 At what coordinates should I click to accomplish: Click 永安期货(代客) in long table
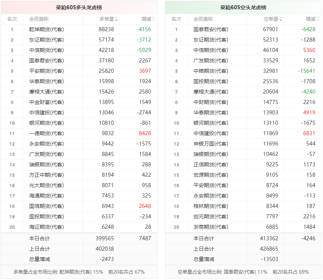click(x=46, y=144)
